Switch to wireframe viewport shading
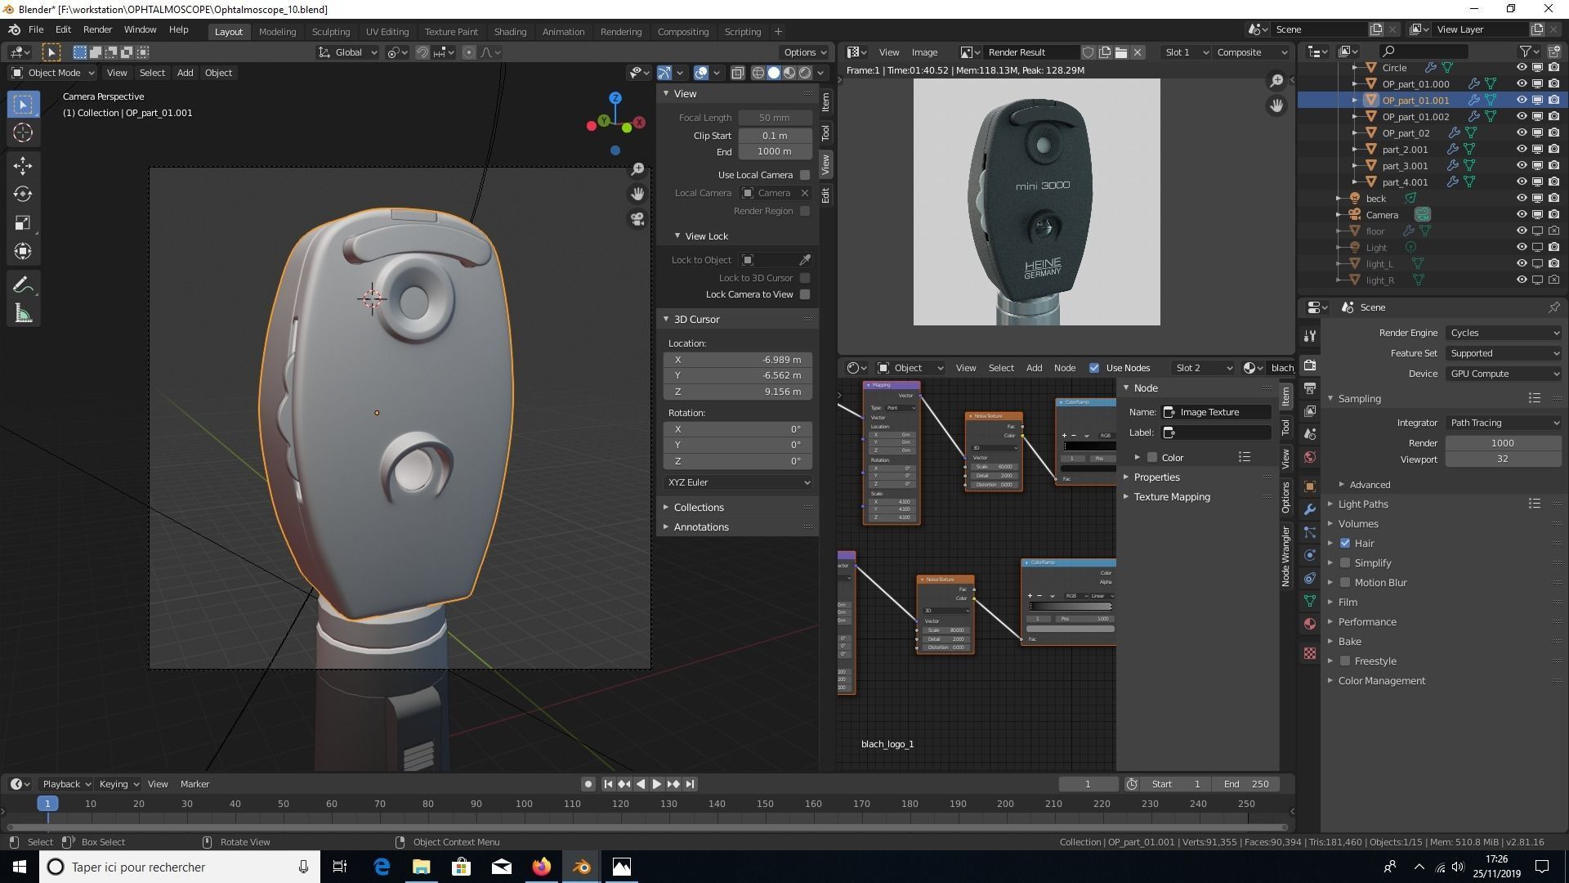The height and width of the screenshot is (883, 1569). pyautogui.click(x=758, y=73)
